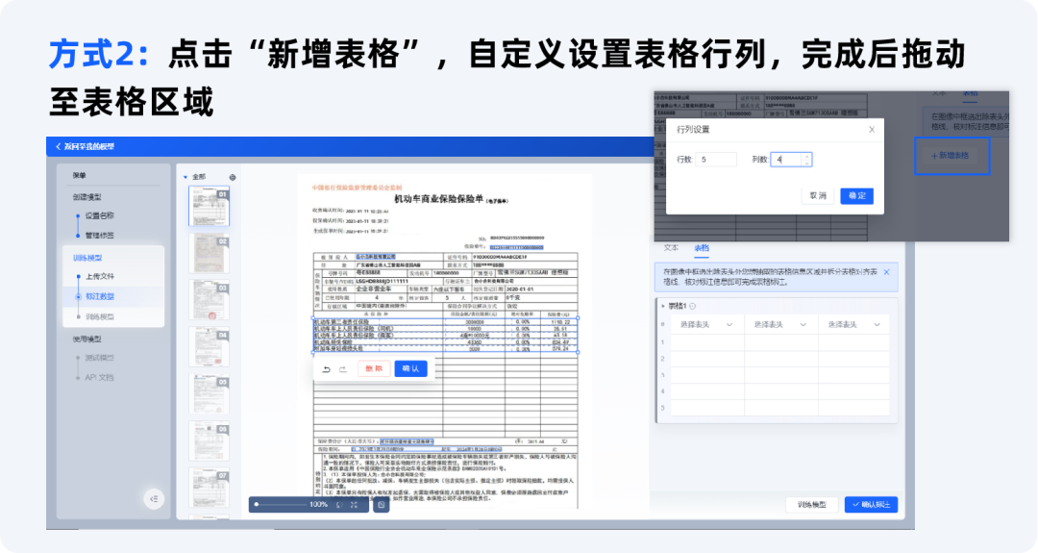
Task: Select the 标注数据 step
Action: coord(100,296)
